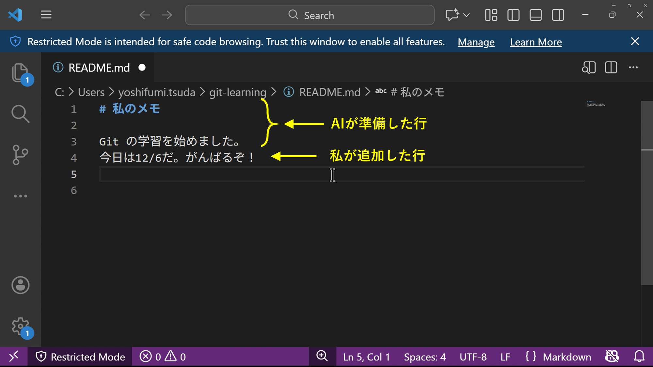The height and width of the screenshot is (367, 653).
Task: Open the Source Control view
Action: tap(20, 155)
